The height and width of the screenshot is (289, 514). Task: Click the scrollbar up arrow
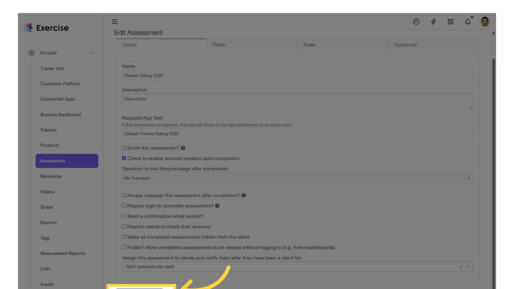[493, 33]
